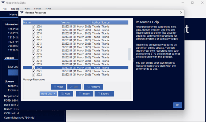The height and width of the screenshot is (122, 206).
Task: Toggle the 2014 resource checkbox
Action: tap(34, 47)
